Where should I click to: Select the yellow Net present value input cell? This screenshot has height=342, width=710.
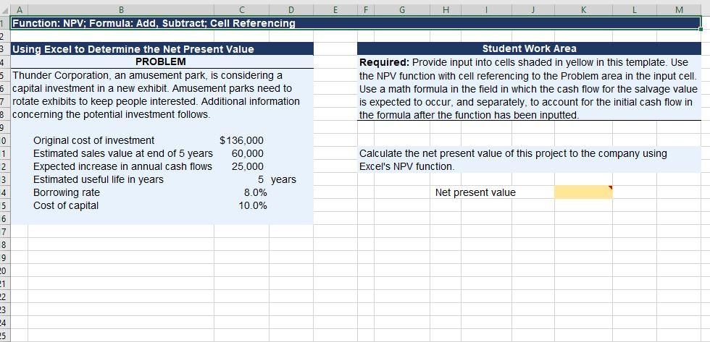click(583, 192)
